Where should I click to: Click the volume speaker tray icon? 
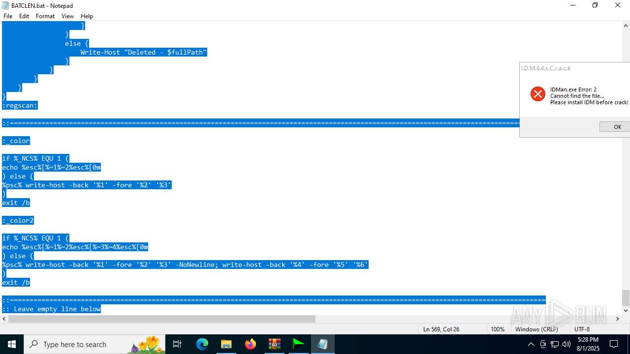click(567, 344)
